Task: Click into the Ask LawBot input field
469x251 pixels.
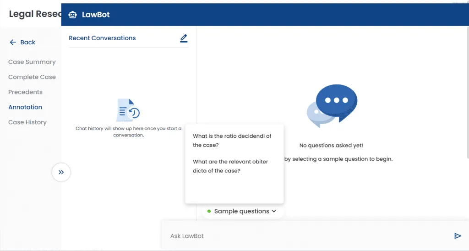Action: click(308, 236)
